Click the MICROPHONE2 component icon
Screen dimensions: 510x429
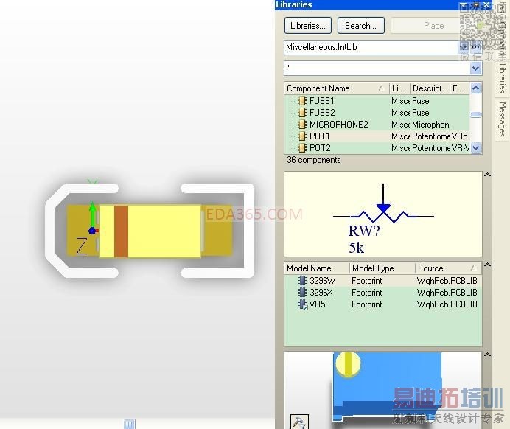[302, 125]
